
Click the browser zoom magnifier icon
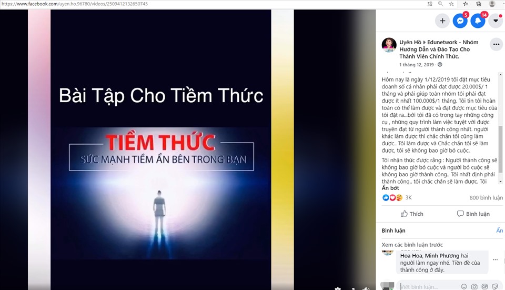440,4
